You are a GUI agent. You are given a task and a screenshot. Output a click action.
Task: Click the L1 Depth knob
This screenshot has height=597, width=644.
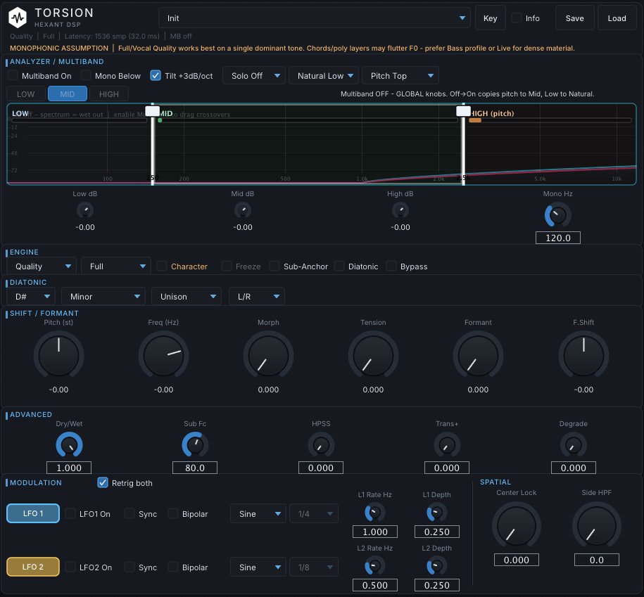point(436,513)
